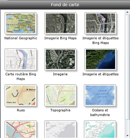Select the Imagerie et étiquettes thumbnail
This screenshot has height=138, width=130.
coord(101,59)
